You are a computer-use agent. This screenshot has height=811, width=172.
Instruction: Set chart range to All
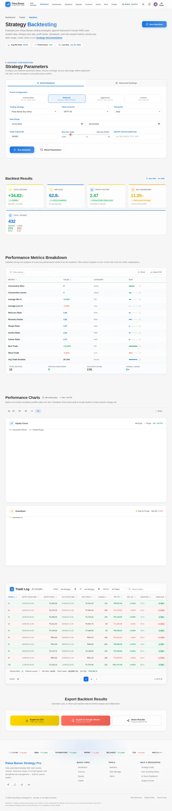[38, 411]
